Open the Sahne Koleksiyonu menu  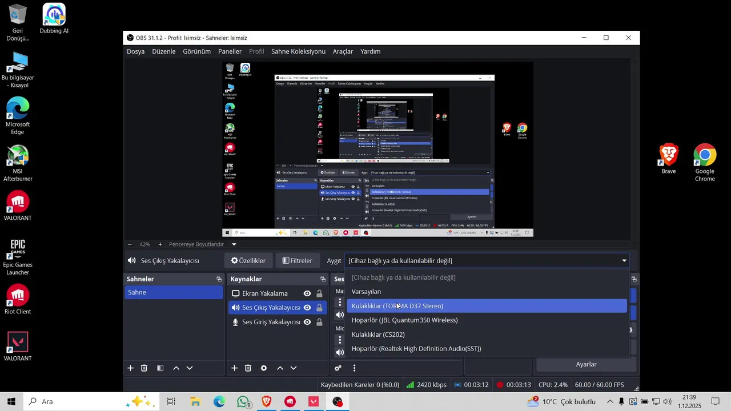(x=298, y=51)
